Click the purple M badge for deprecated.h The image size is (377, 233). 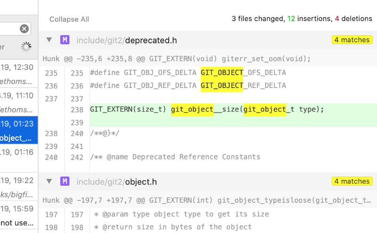coord(65,40)
